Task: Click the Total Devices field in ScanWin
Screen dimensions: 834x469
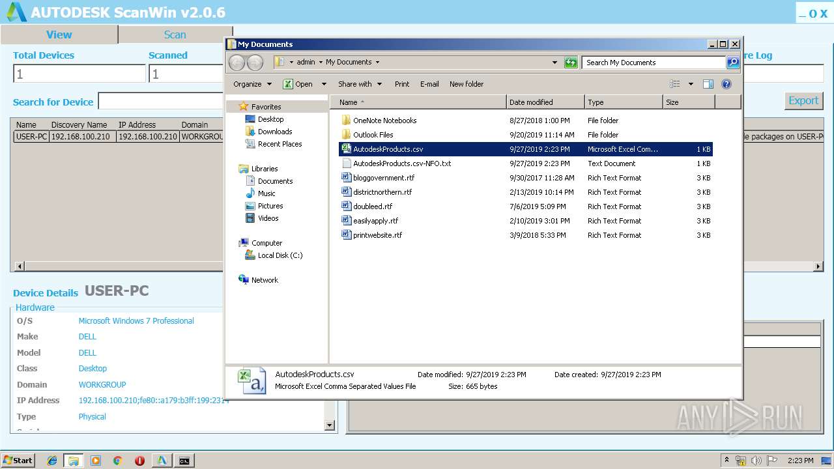Action: pos(79,74)
